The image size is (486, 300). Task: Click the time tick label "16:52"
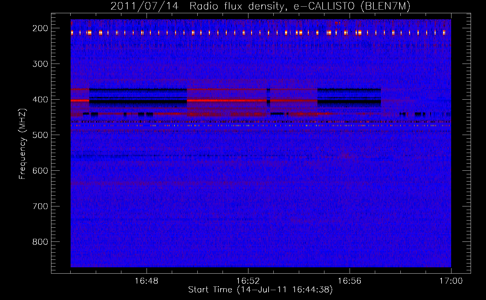[x=248, y=281]
